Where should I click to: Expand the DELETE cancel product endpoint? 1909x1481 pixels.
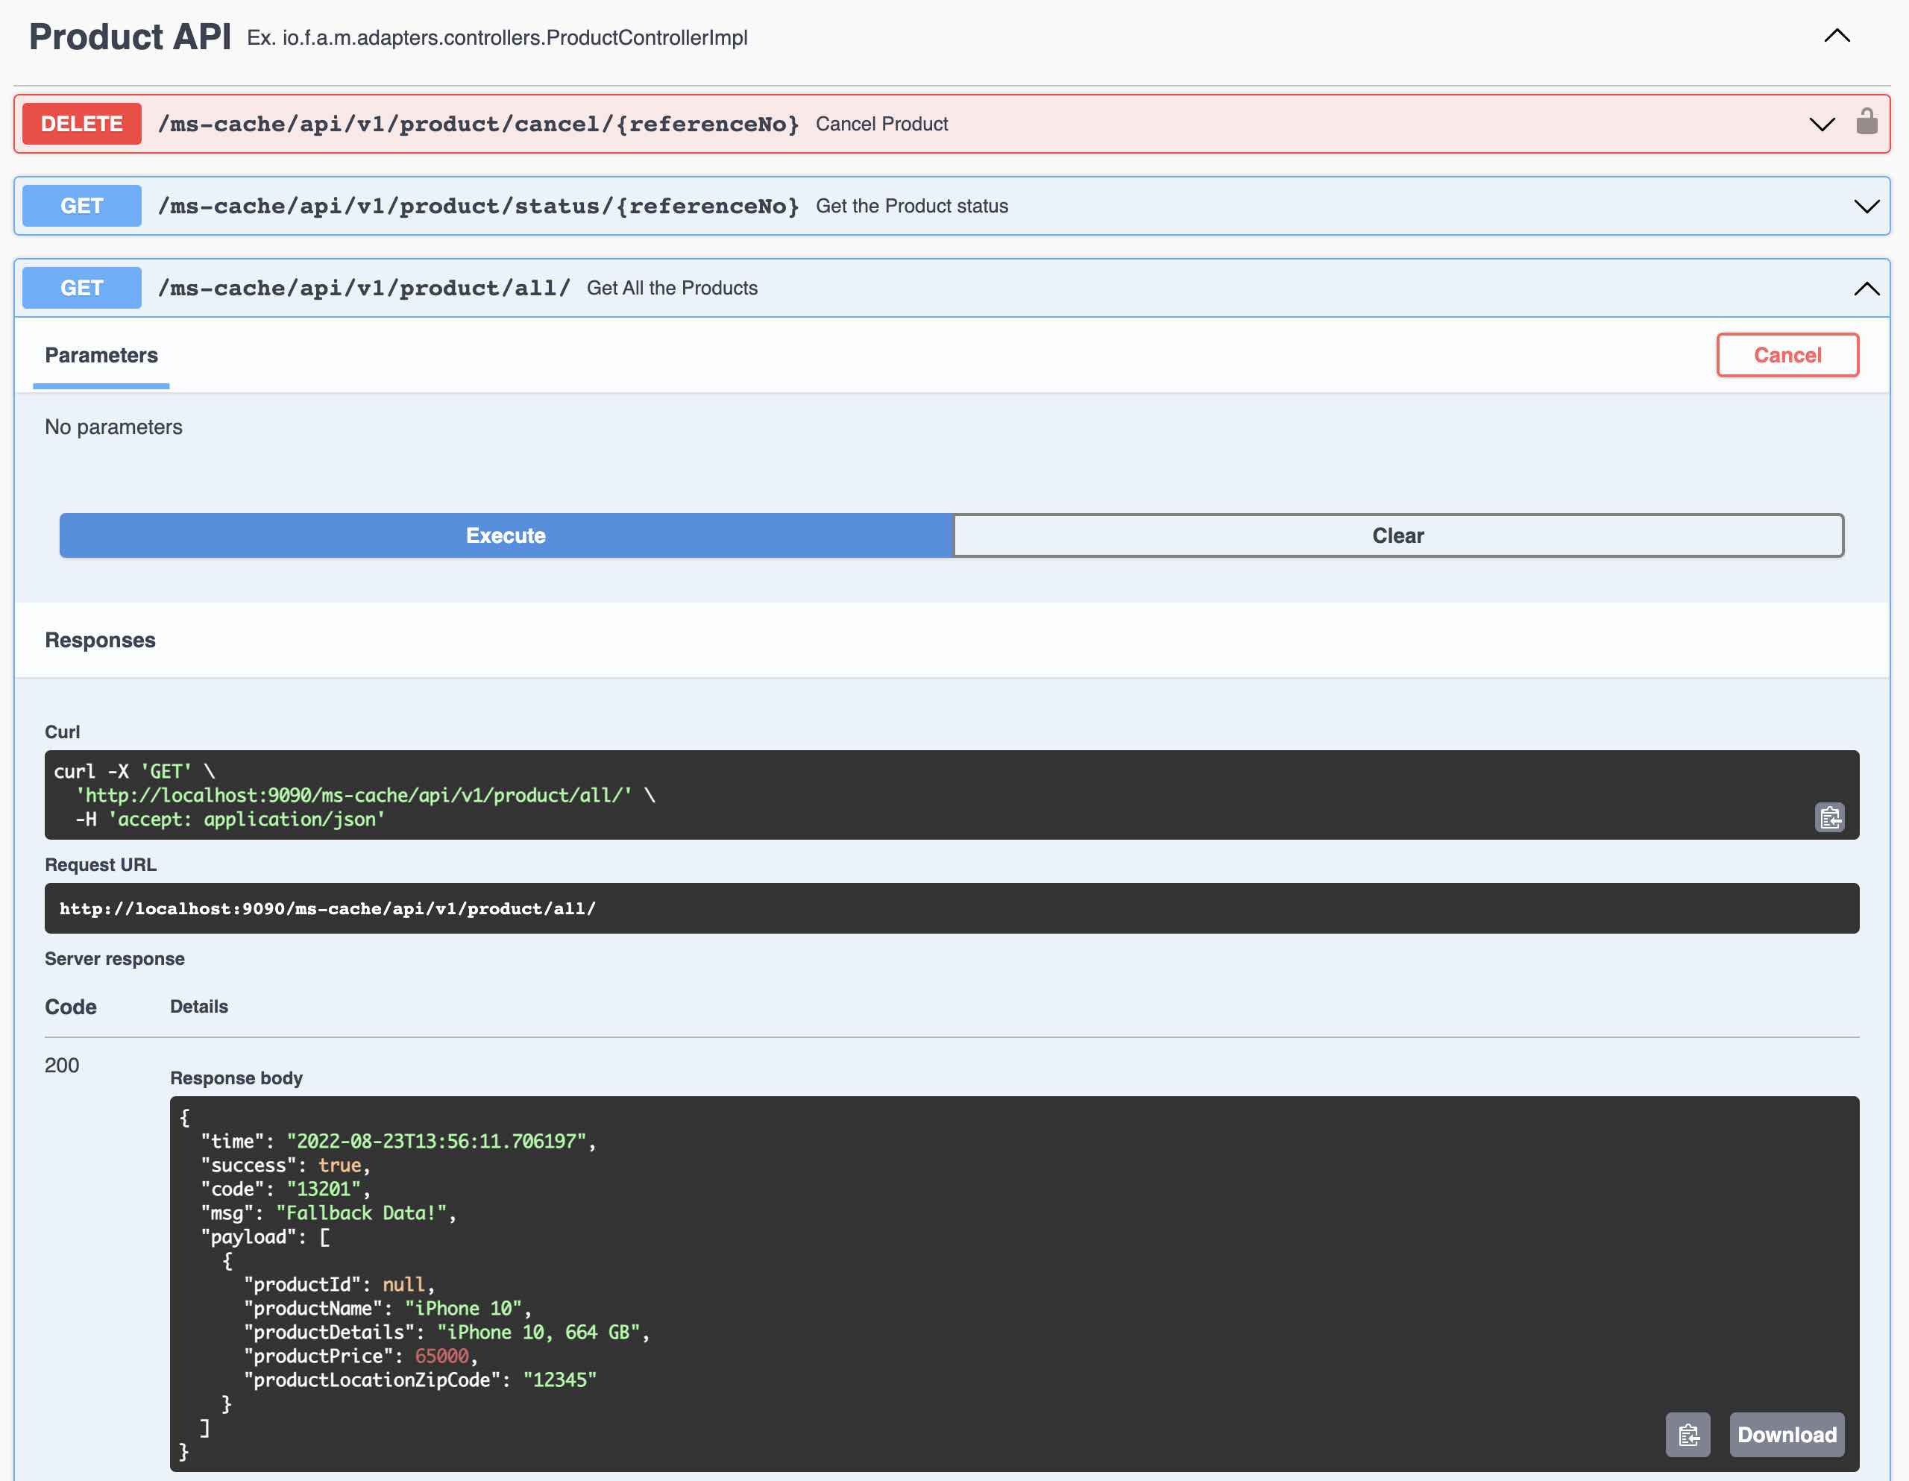coord(1822,124)
